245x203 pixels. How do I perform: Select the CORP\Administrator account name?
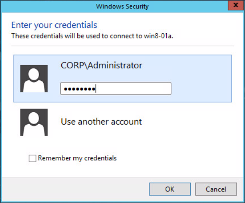[101, 66]
